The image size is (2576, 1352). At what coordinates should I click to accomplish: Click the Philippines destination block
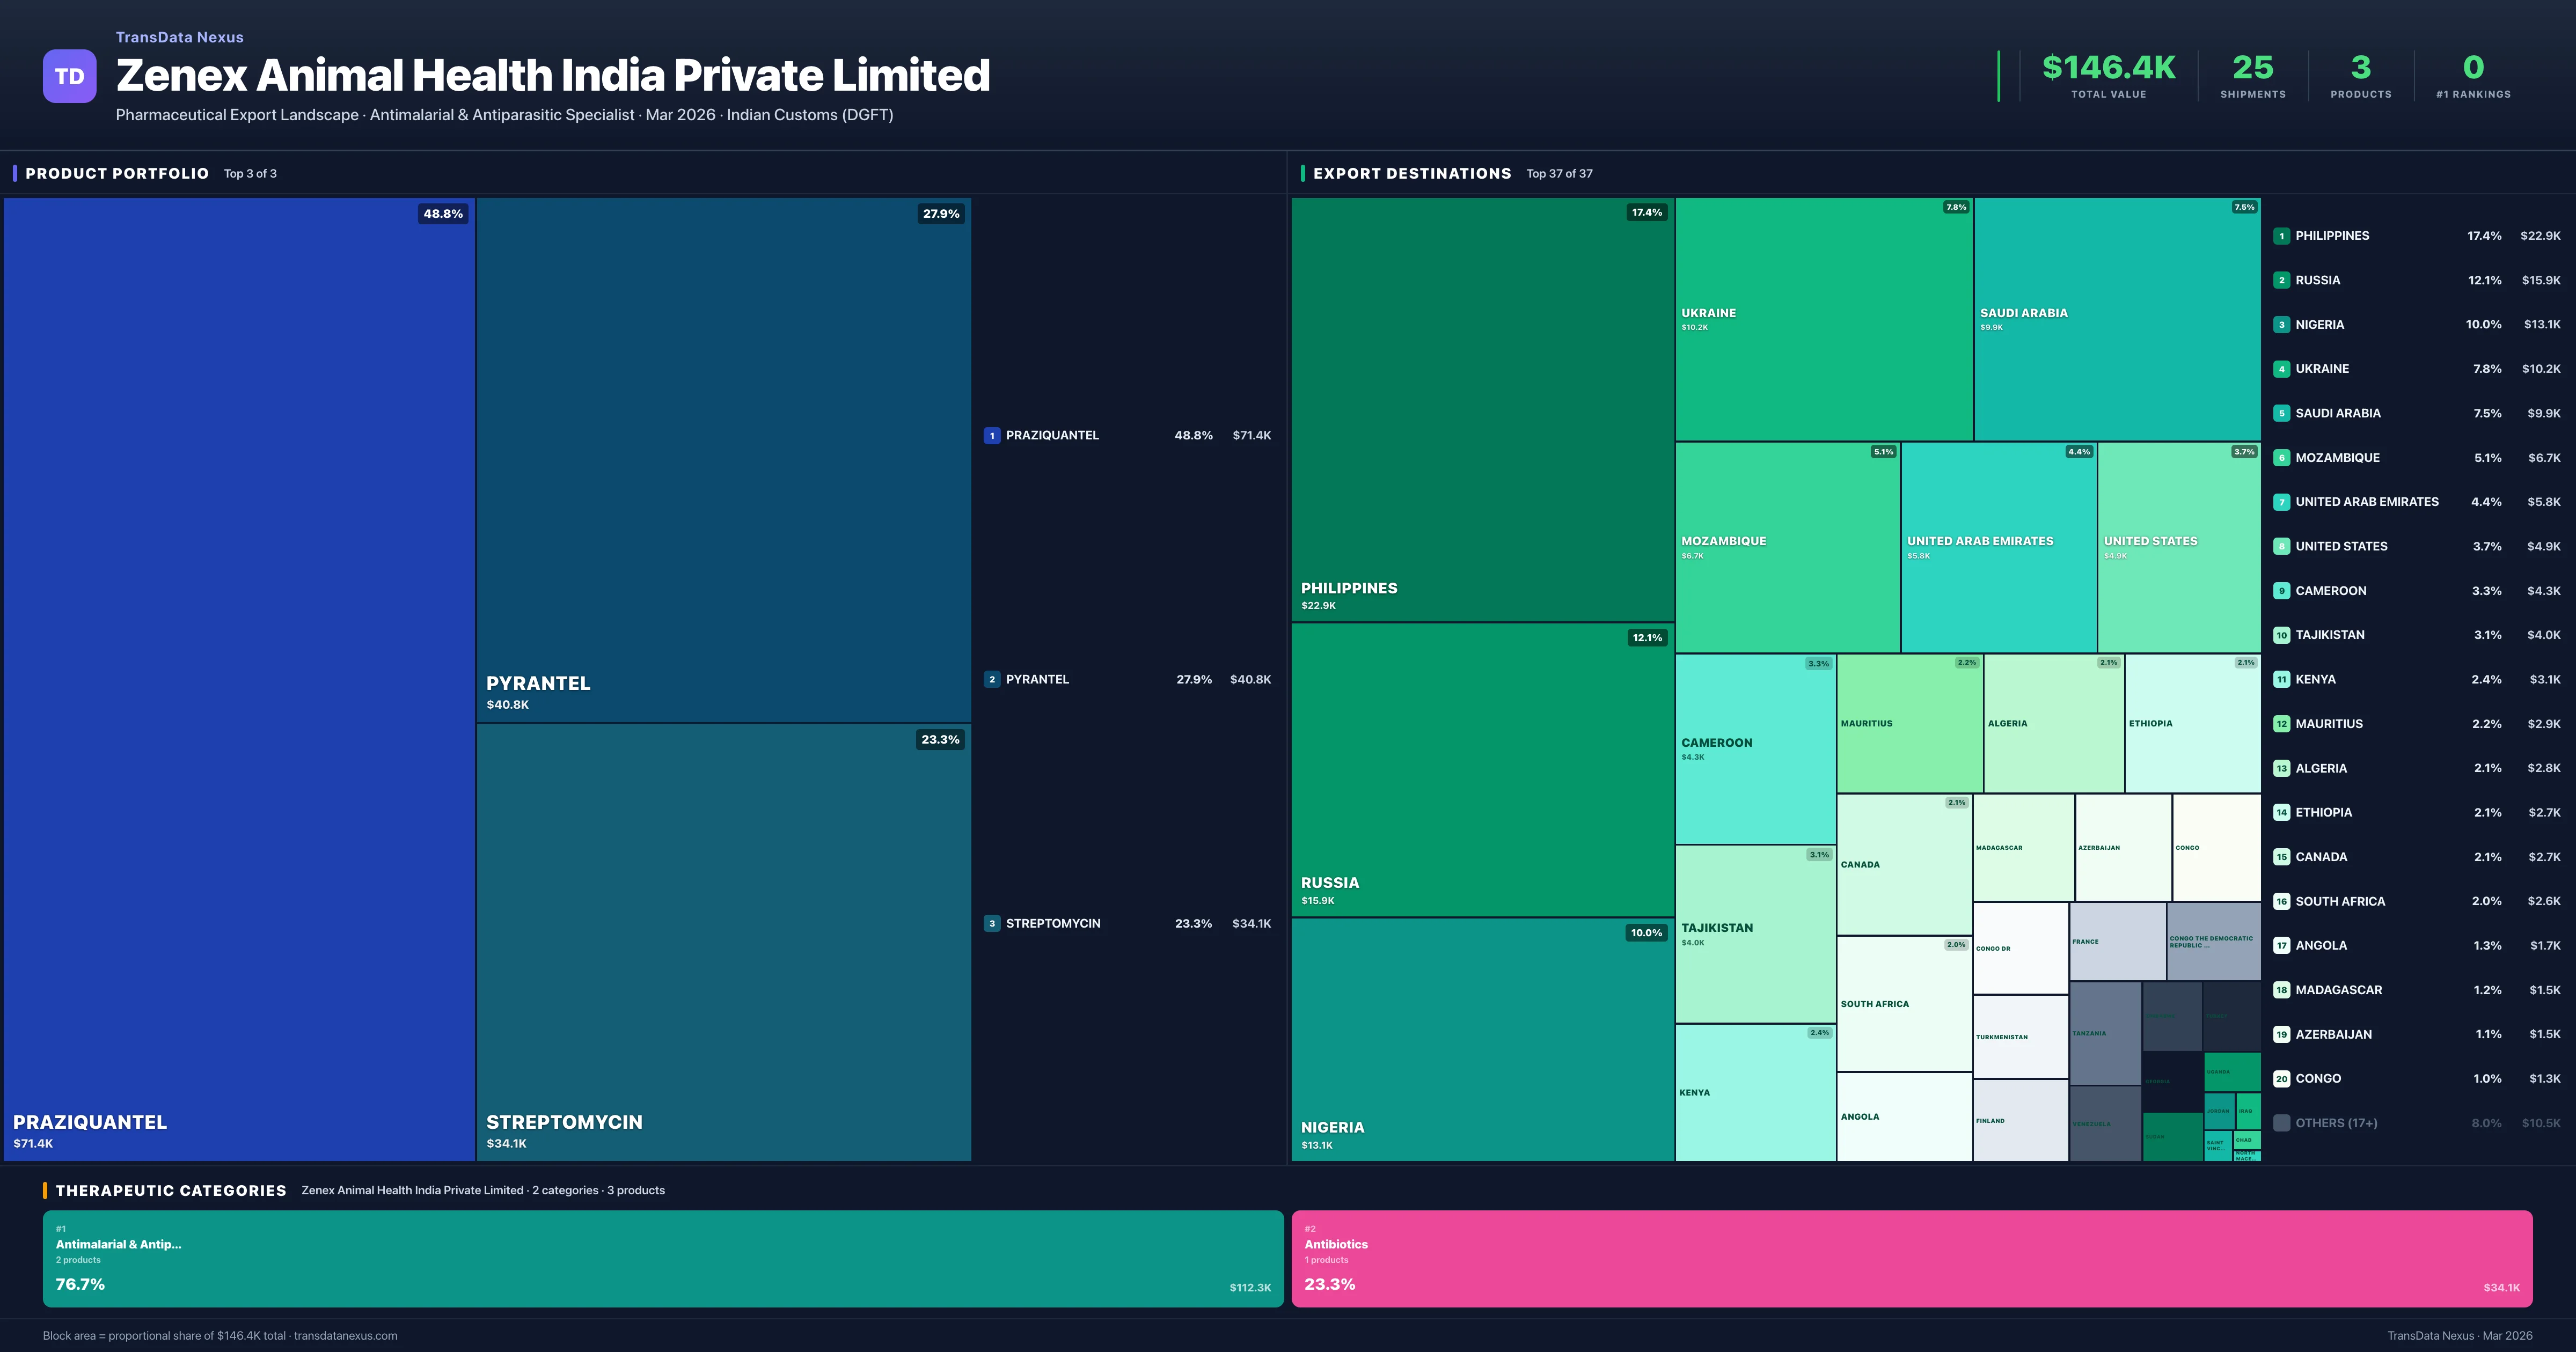pos(1482,410)
